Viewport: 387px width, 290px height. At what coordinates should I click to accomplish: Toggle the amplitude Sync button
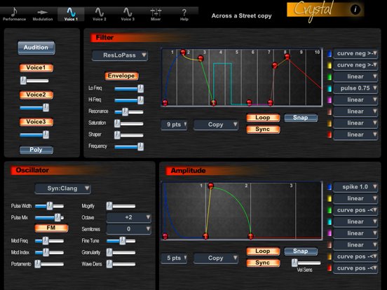(263, 263)
